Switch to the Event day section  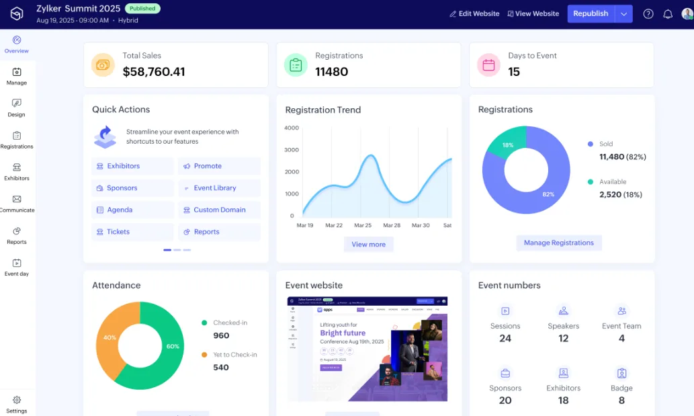[x=17, y=267]
